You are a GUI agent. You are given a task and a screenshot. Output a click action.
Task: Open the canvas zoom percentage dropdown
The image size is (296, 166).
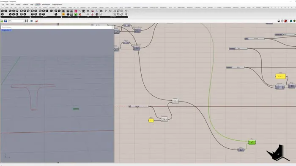coord(16,21)
